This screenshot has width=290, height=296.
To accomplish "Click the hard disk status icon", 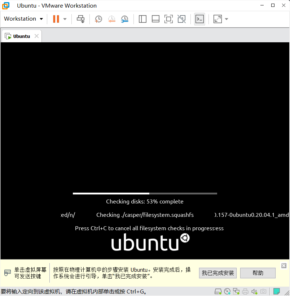I will [x=218, y=291].
